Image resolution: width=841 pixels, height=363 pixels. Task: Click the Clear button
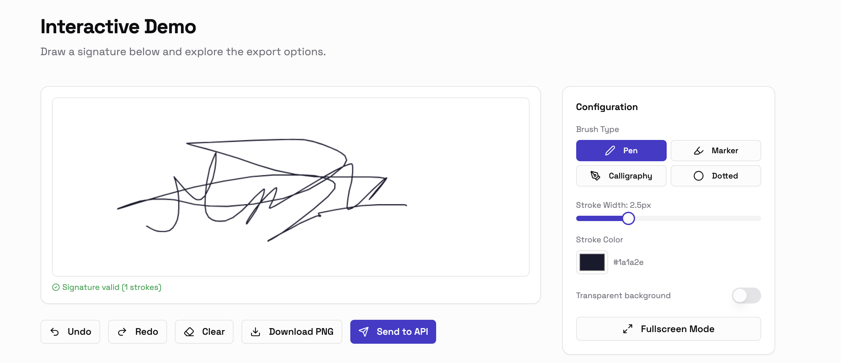coord(204,331)
